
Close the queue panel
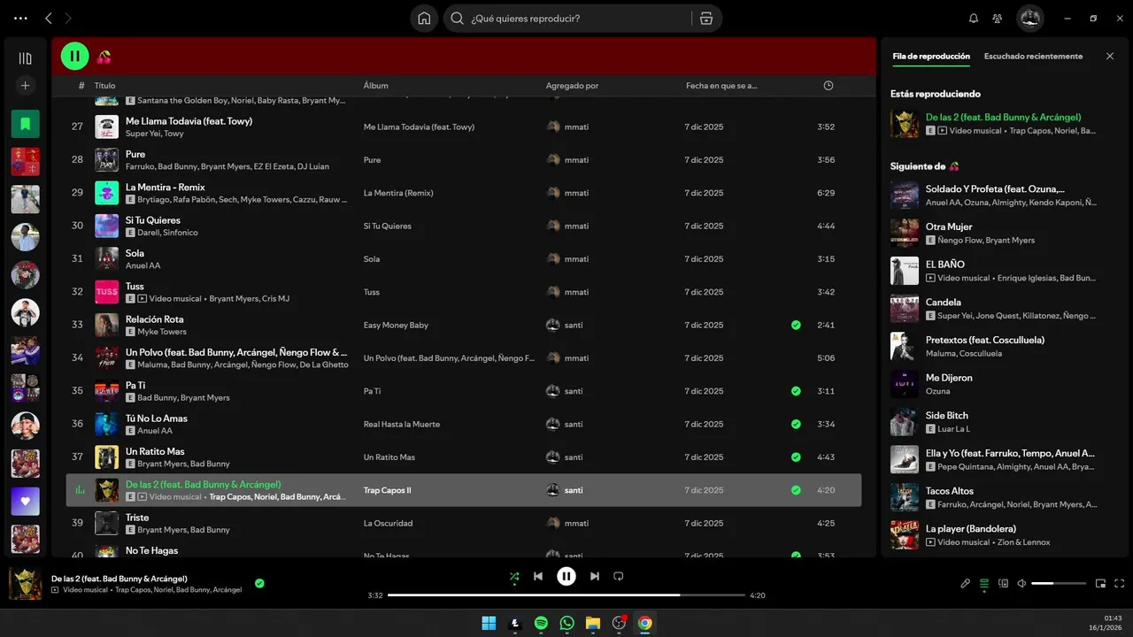point(1110,56)
